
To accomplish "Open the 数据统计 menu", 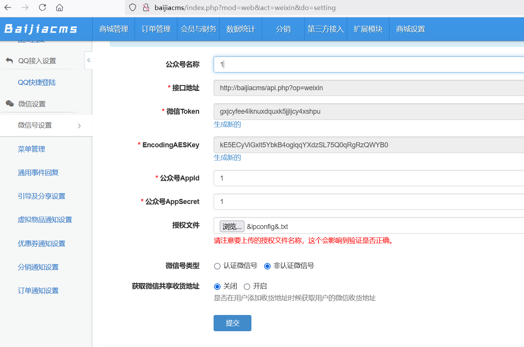I will point(241,29).
